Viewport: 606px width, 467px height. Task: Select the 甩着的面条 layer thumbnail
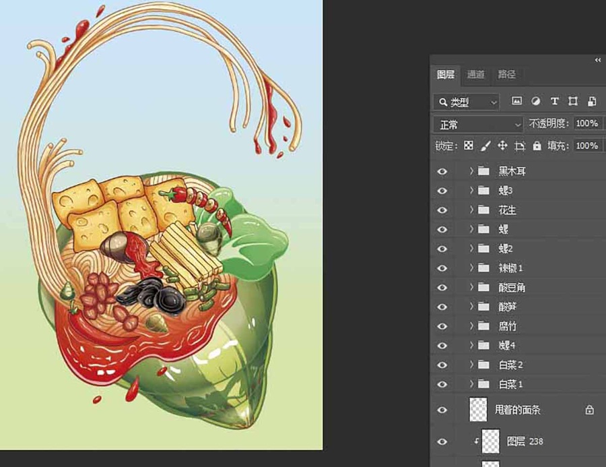478,410
